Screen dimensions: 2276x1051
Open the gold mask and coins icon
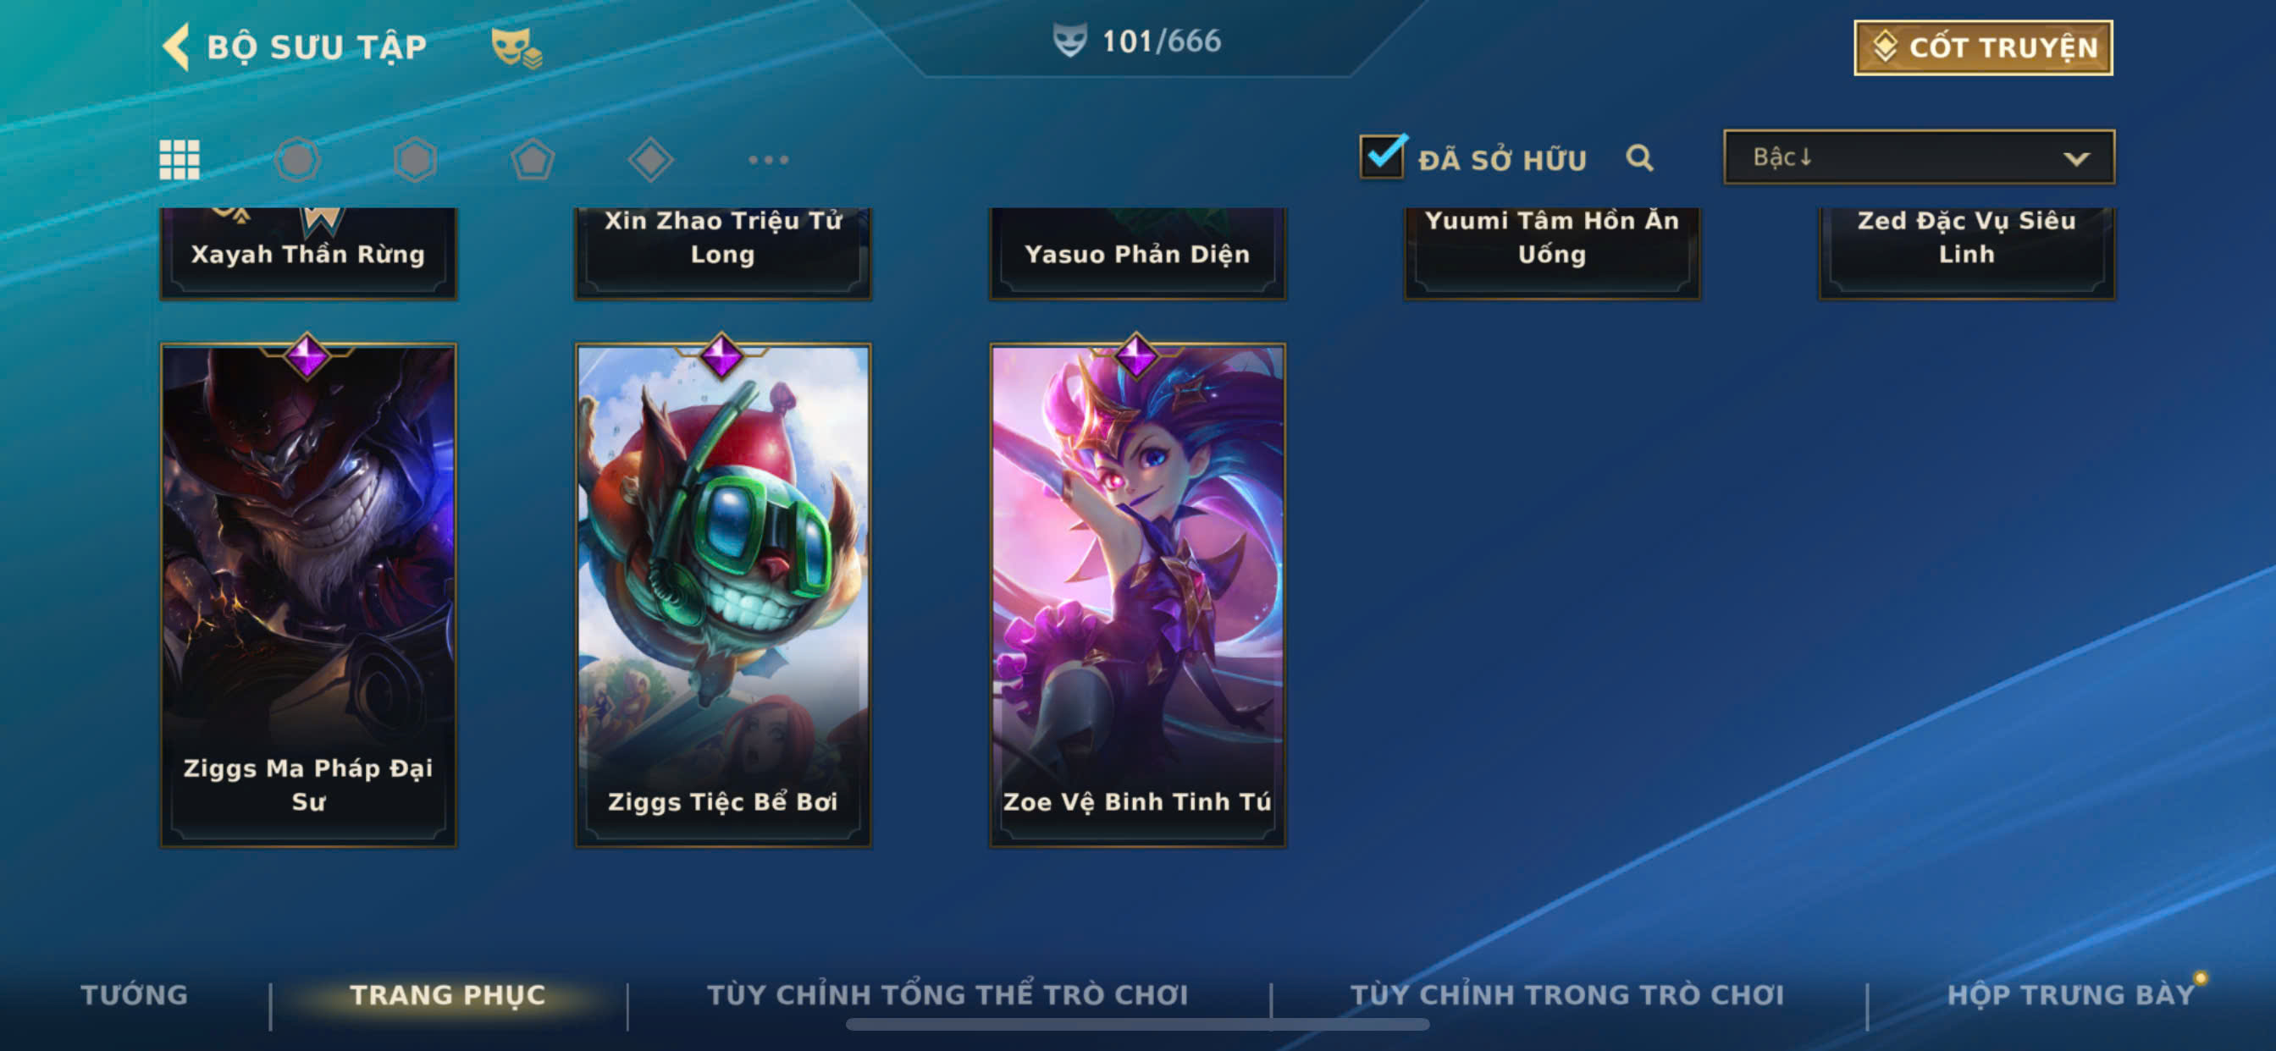[x=516, y=47]
